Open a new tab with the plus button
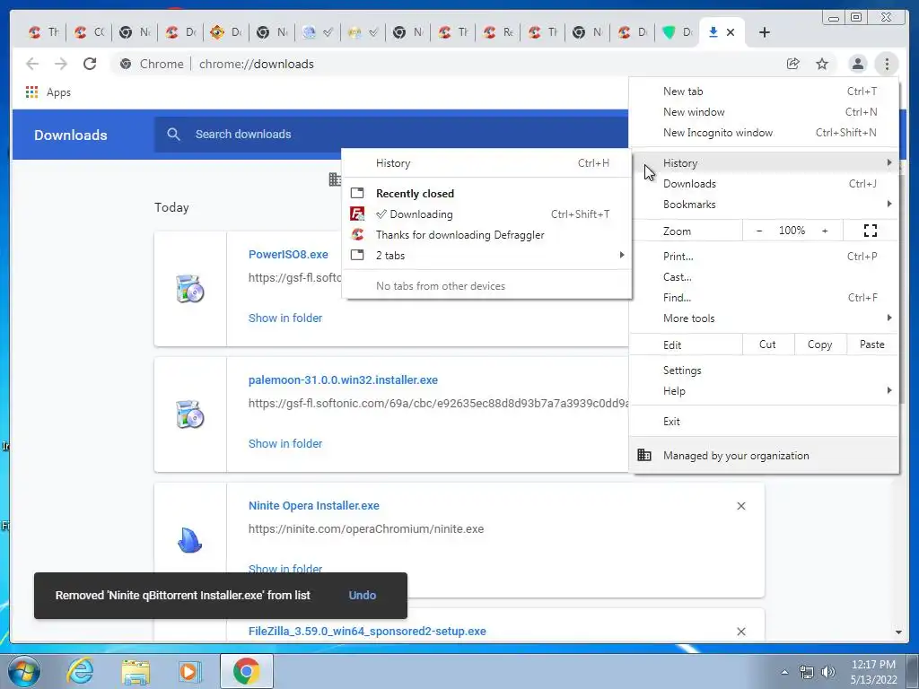The width and height of the screenshot is (919, 689). click(x=765, y=32)
